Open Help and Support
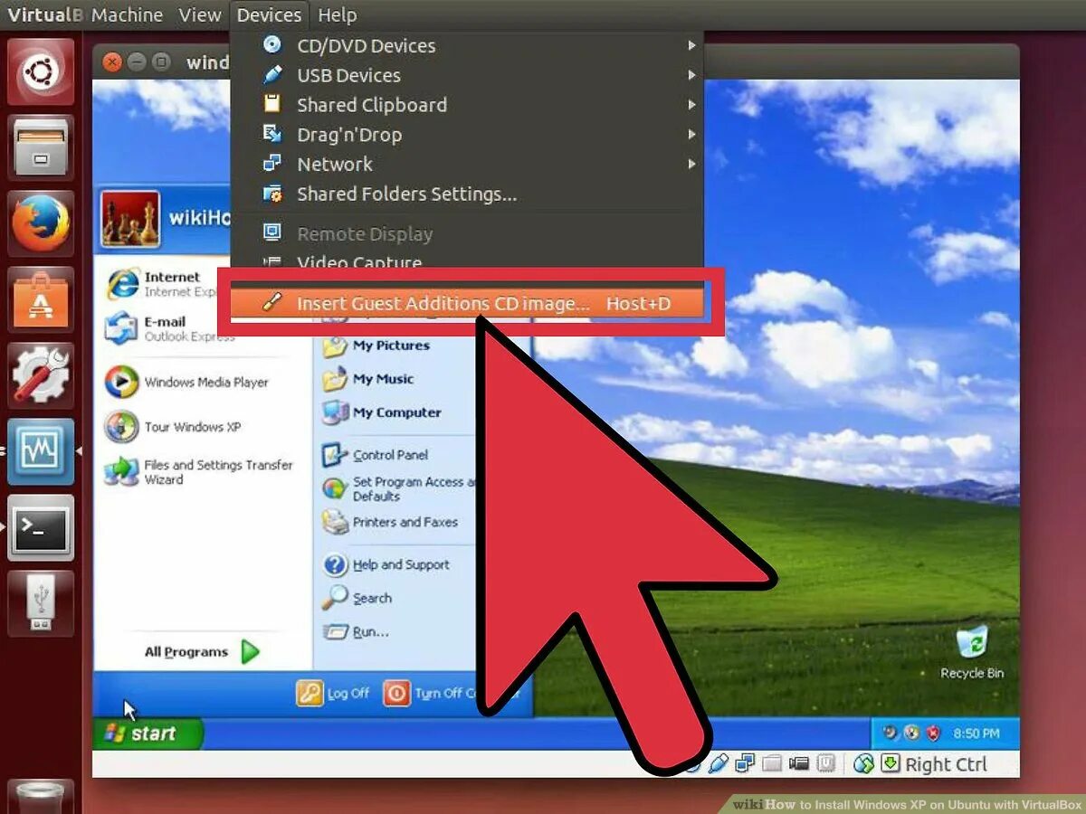 (x=386, y=565)
